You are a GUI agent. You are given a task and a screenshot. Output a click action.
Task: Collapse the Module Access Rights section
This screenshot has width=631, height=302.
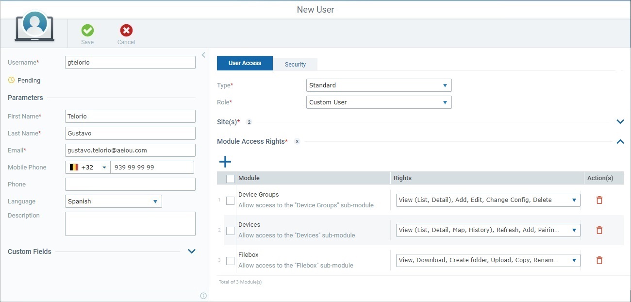[620, 141]
